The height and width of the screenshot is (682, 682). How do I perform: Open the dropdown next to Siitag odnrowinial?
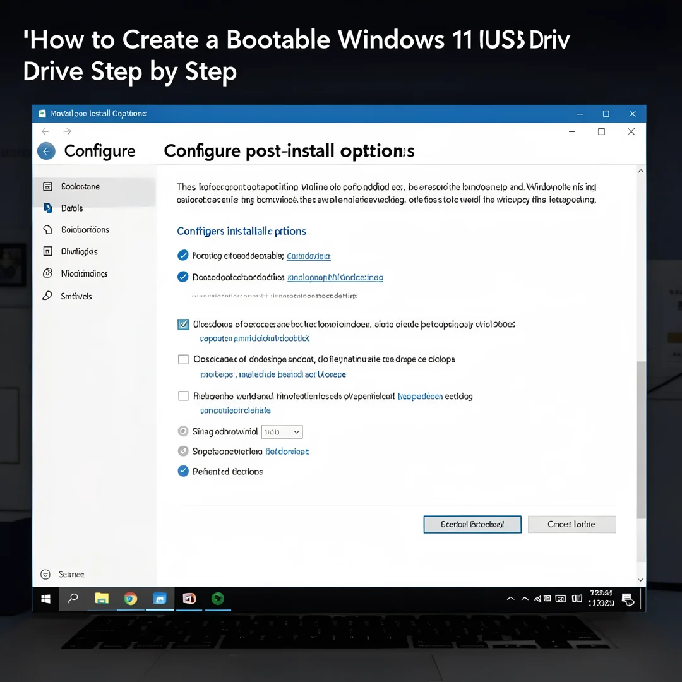[282, 432]
